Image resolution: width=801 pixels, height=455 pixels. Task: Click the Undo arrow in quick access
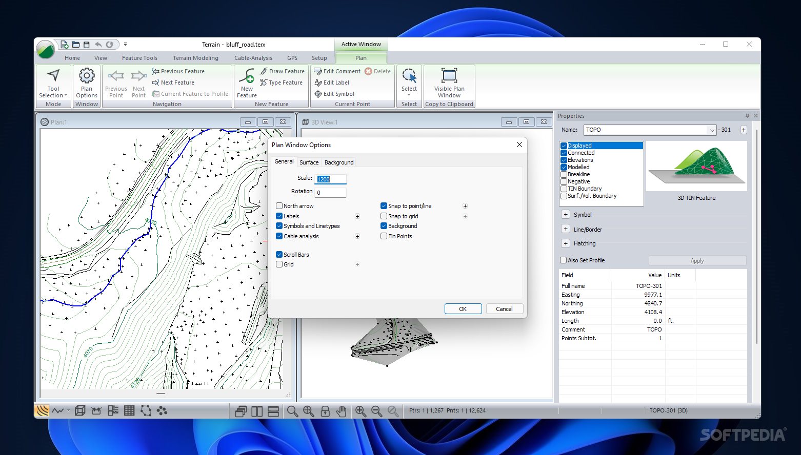98,45
